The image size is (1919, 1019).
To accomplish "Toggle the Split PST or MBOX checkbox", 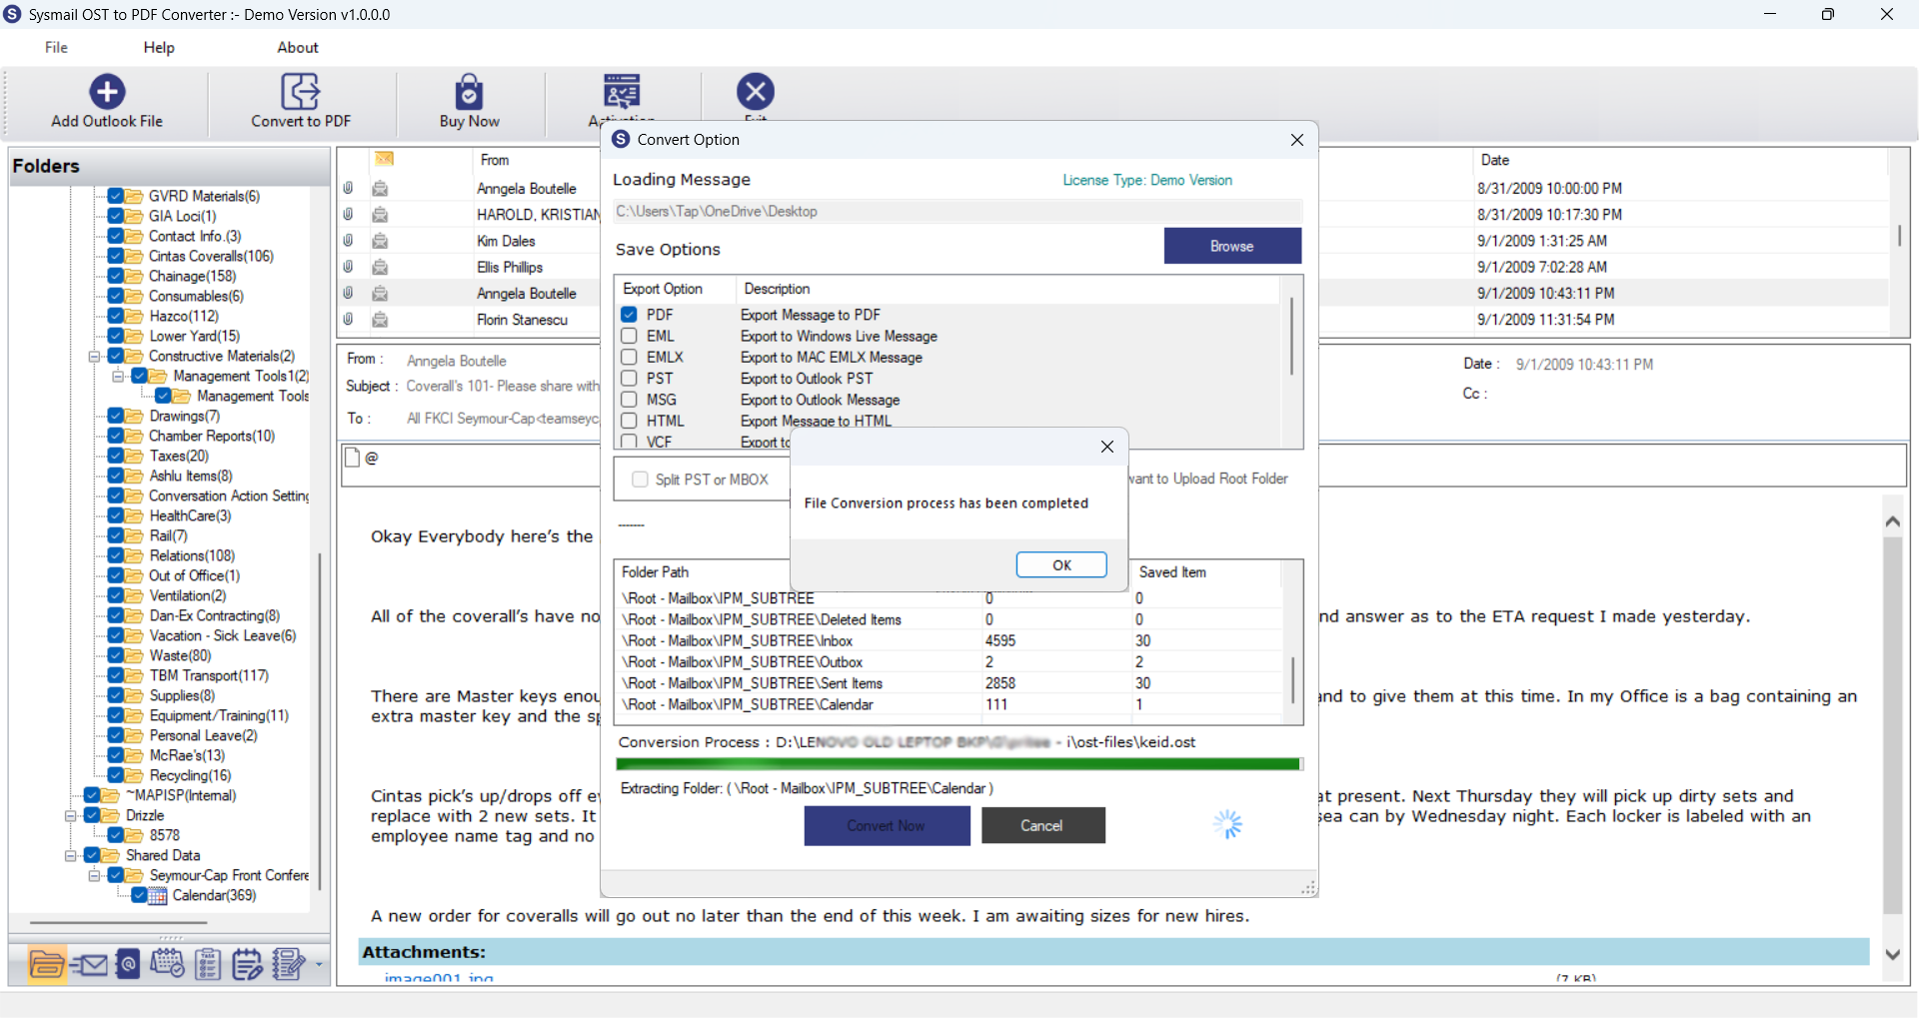I will 640,480.
